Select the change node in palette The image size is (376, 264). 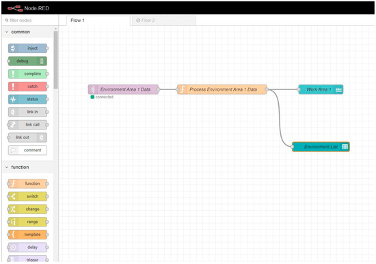pos(27,209)
